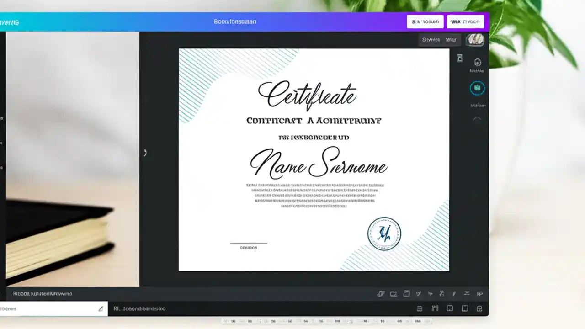Collapse the right sidebar with the chevron arrow
The image size is (585, 329).
[x=477, y=118]
